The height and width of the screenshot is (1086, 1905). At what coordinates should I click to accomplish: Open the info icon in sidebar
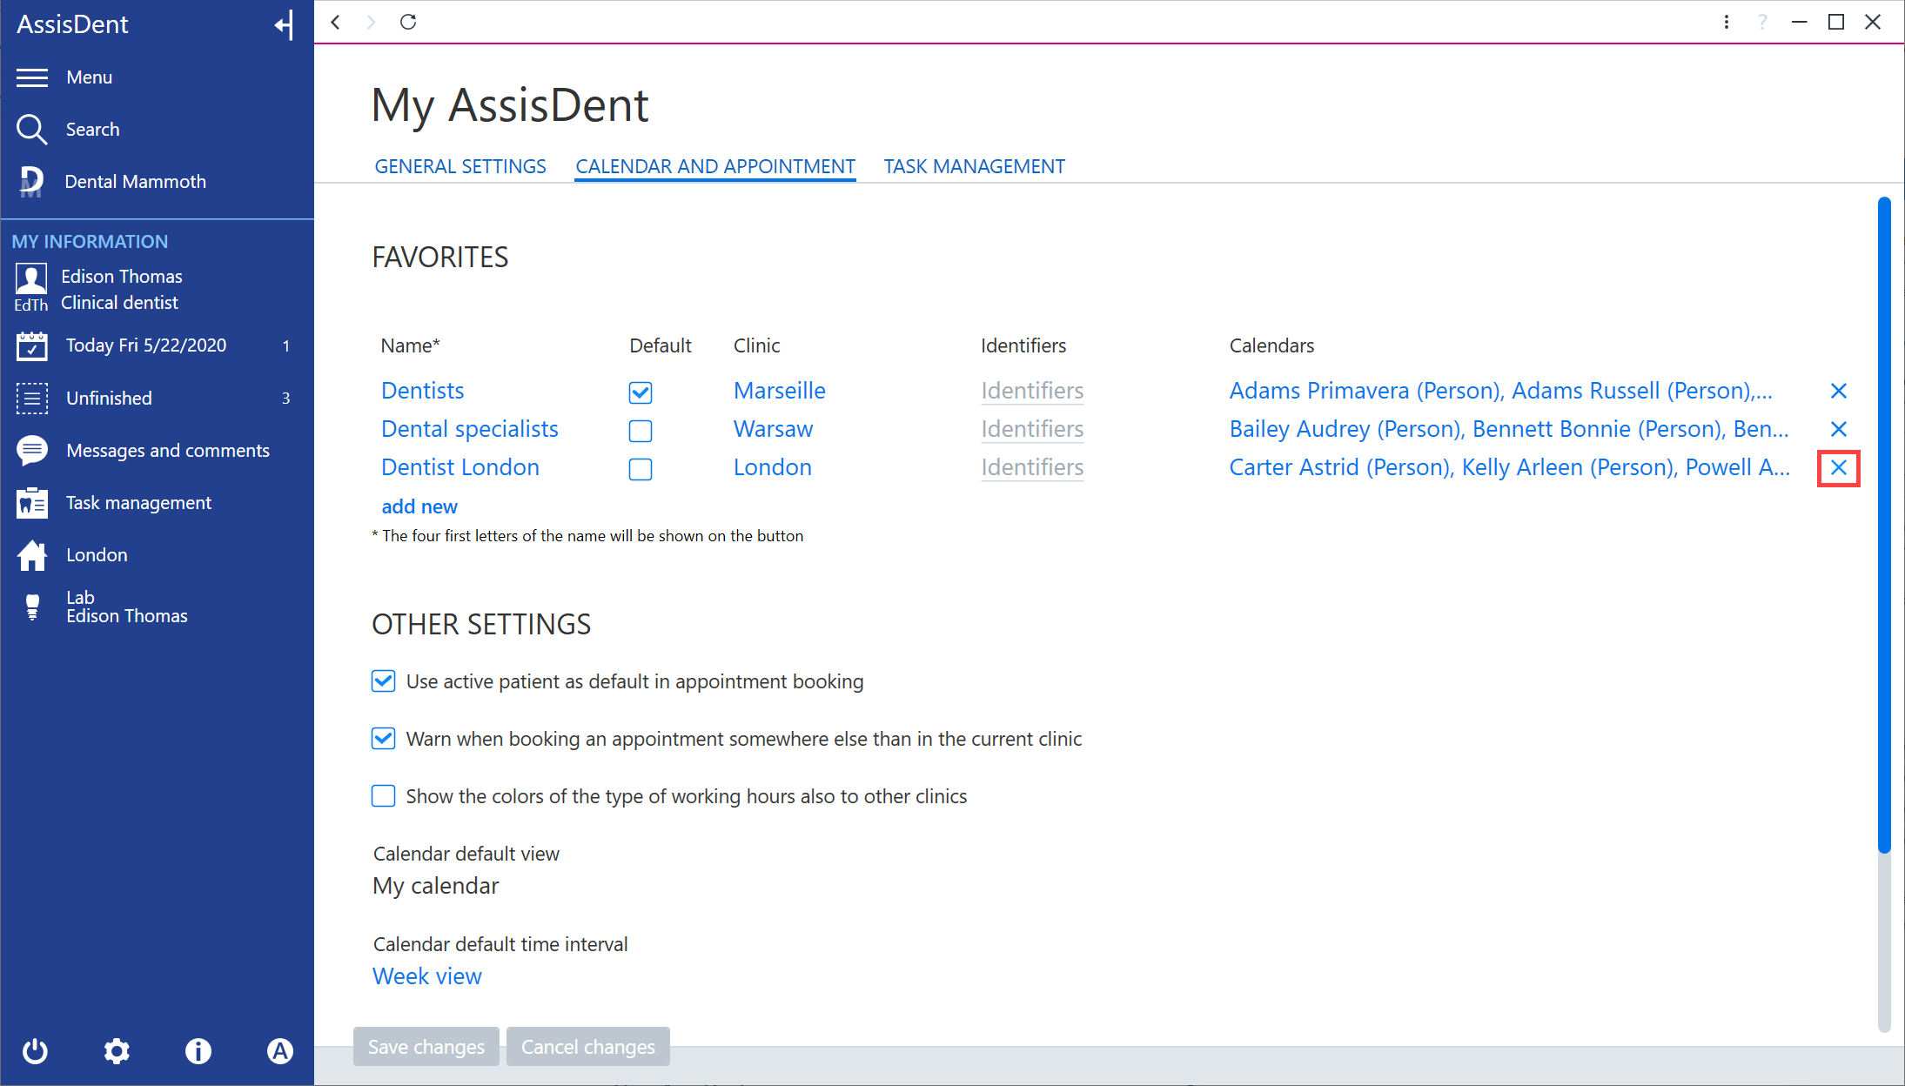[198, 1051]
